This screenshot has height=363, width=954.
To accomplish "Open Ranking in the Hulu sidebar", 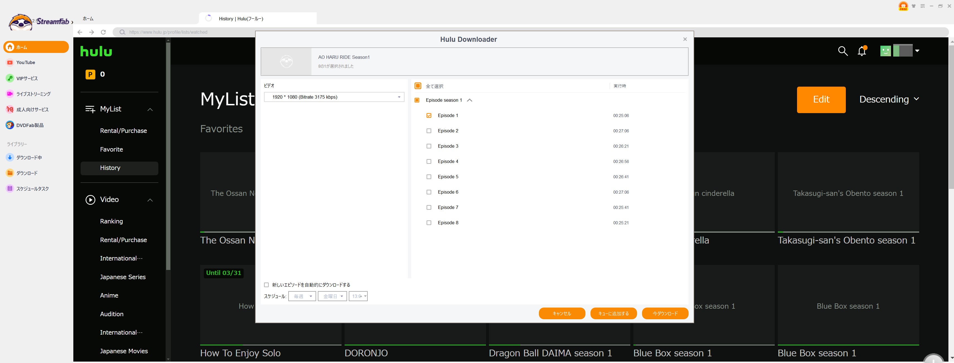I will point(112,221).
